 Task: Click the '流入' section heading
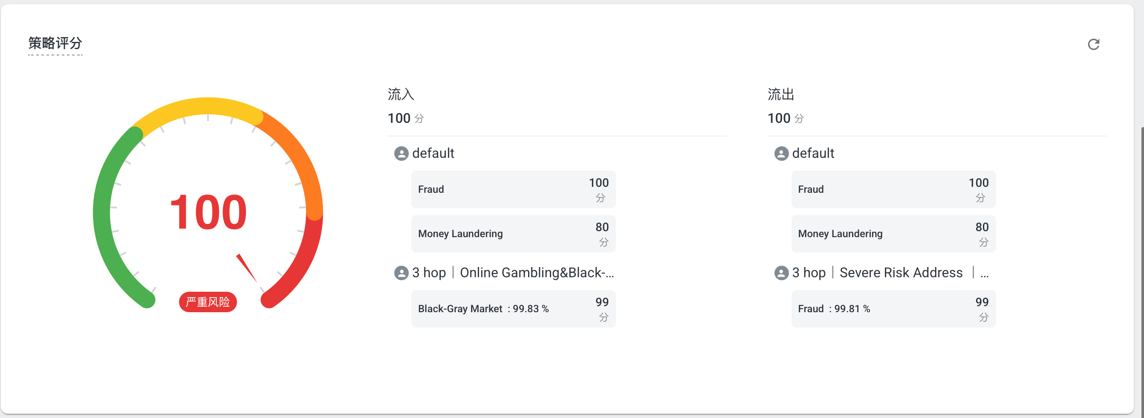coord(401,94)
